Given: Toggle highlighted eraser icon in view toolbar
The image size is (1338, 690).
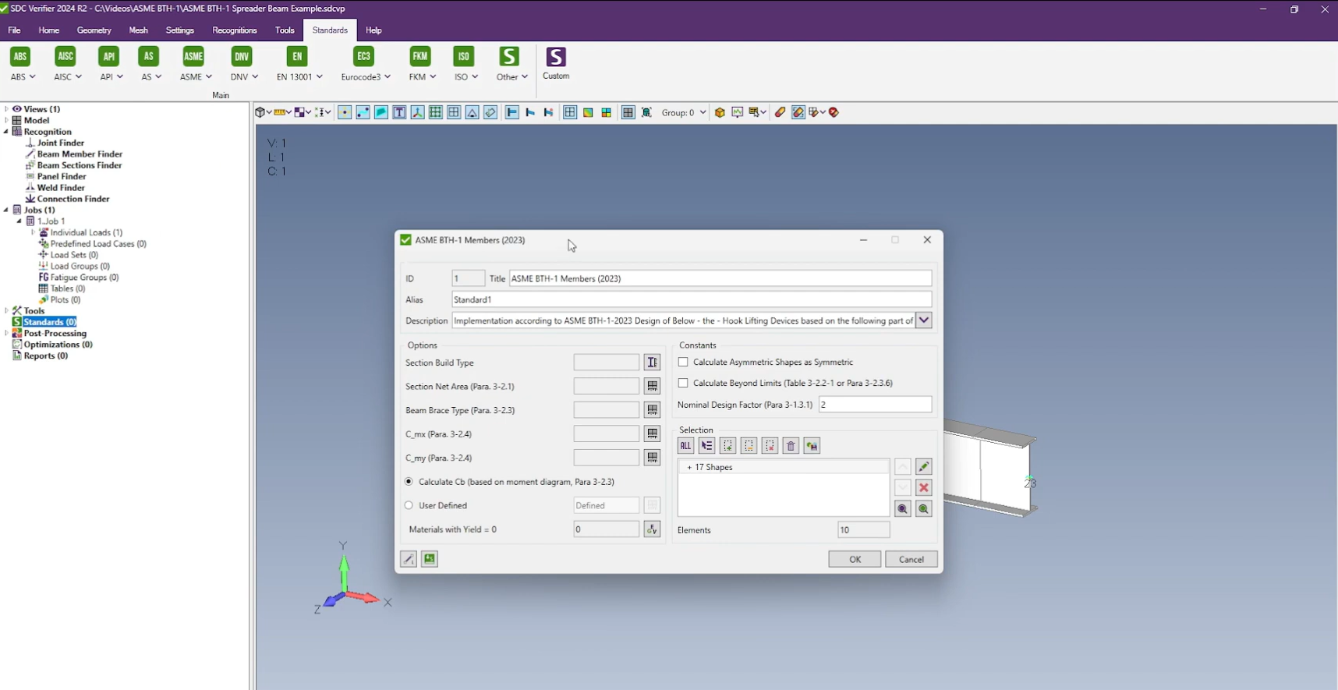Looking at the screenshot, I should [x=798, y=112].
